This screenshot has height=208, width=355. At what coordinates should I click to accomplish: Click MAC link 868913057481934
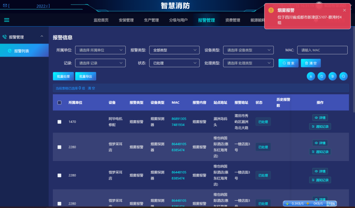point(179,122)
